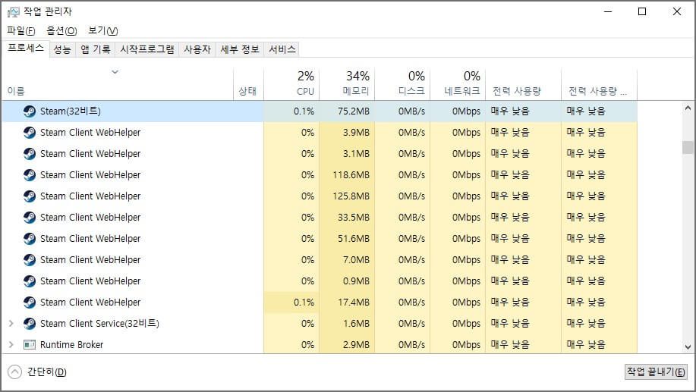
Task: Expand the Steam Client Service(32비트) group
Action: click(x=11, y=324)
